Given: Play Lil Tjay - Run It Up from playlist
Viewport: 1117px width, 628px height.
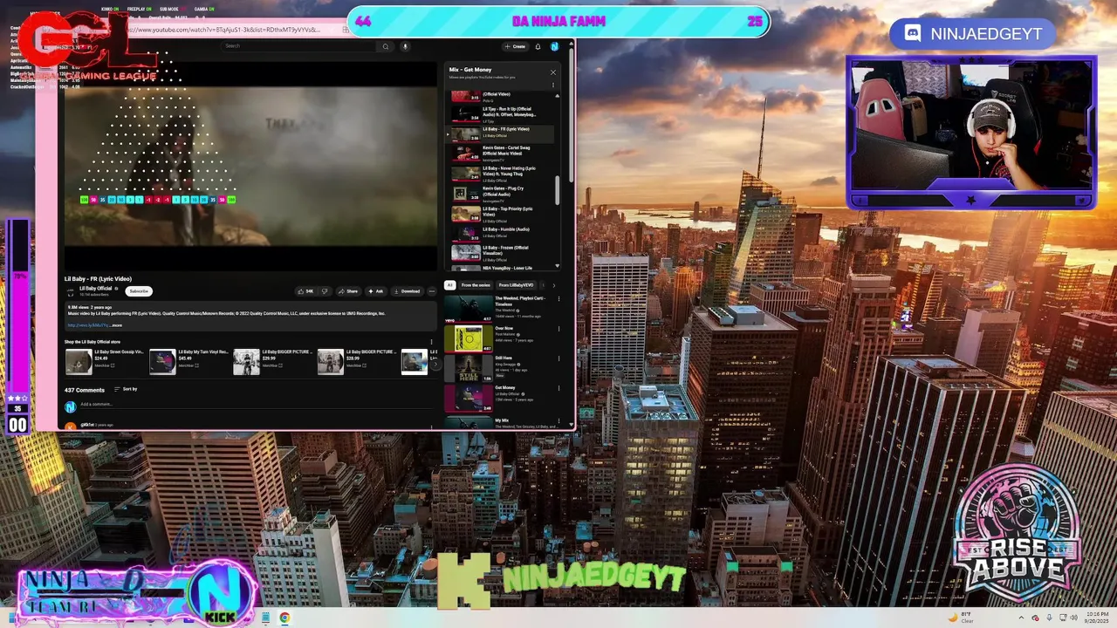Looking at the screenshot, I should pos(502,114).
